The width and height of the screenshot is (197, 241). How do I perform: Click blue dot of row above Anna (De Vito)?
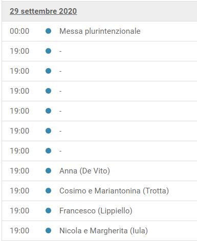point(49,151)
